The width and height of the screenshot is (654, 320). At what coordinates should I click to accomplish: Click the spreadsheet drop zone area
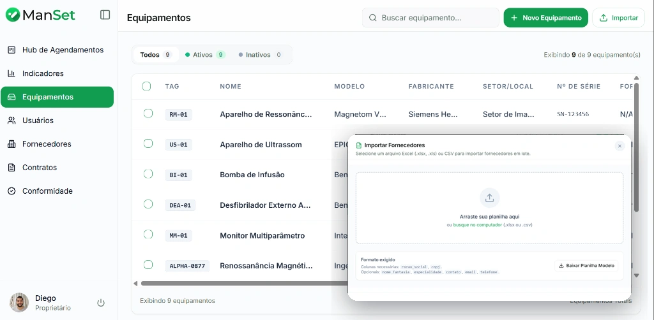pyautogui.click(x=490, y=208)
